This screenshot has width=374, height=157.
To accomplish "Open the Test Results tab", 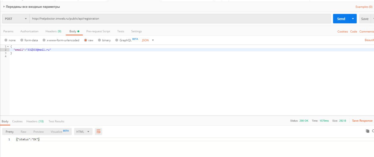I will click(x=56, y=121).
